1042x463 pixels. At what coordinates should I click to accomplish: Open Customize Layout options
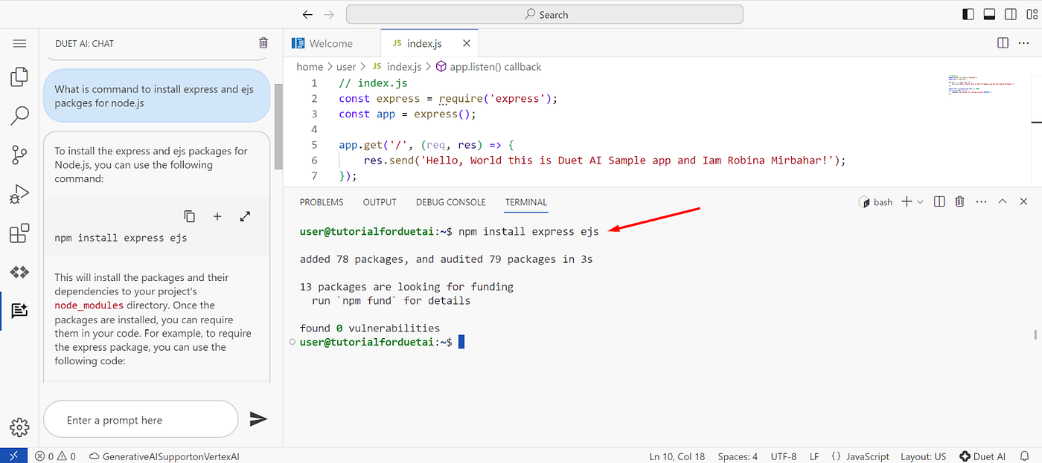(x=1031, y=14)
